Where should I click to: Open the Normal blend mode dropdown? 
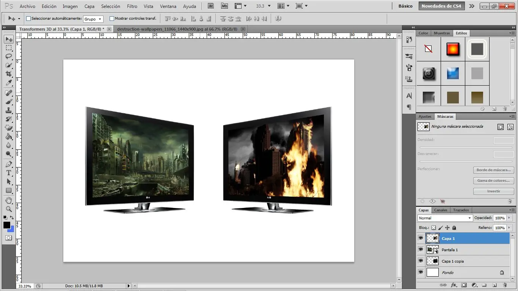click(x=445, y=218)
